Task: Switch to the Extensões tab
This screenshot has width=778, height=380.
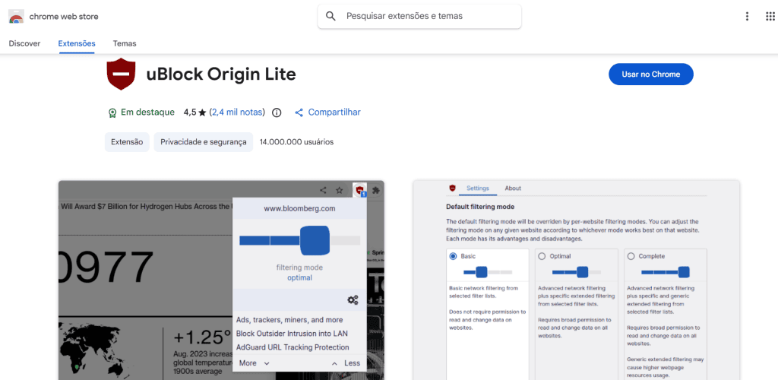Action: tap(77, 43)
